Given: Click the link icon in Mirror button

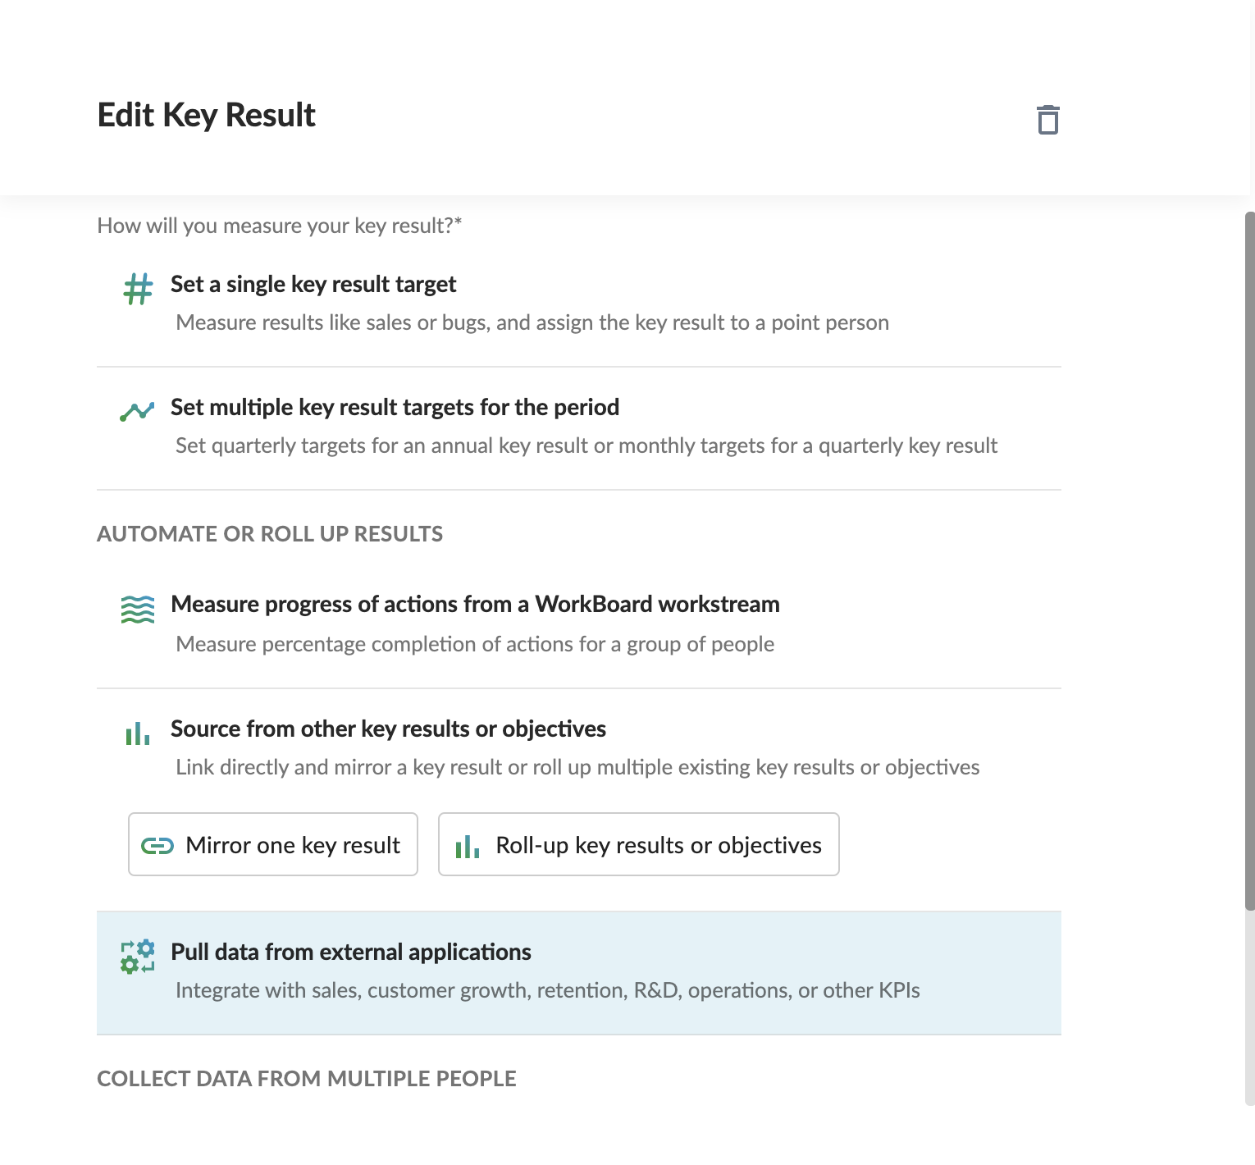Looking at the screenshot, I should pyautogui.click(x=157, y=846).
